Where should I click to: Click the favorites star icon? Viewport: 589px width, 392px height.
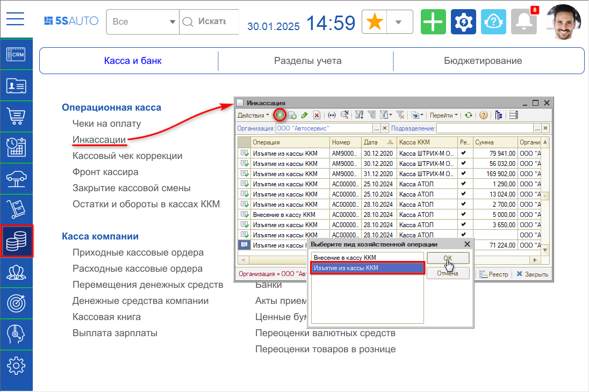[x=375, y=22]
